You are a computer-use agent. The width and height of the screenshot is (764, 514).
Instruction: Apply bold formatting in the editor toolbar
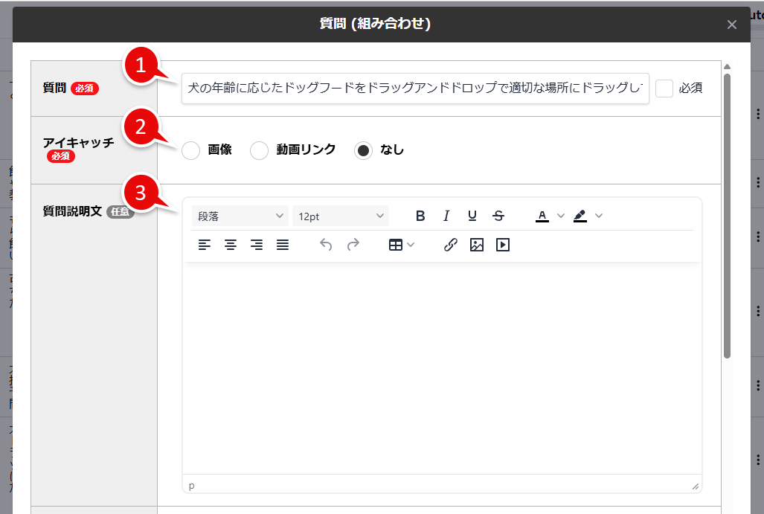pyautogui.click(x=420, y=216)
